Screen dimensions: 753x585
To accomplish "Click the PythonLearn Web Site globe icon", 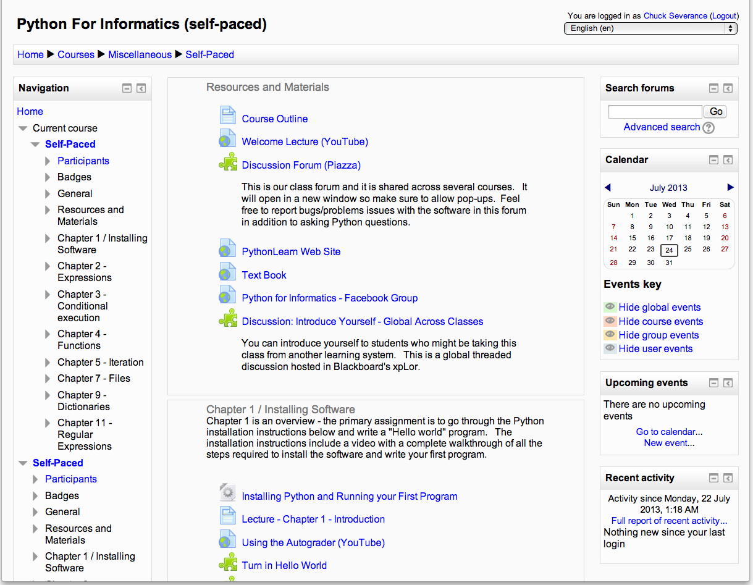I will (227, 249).
